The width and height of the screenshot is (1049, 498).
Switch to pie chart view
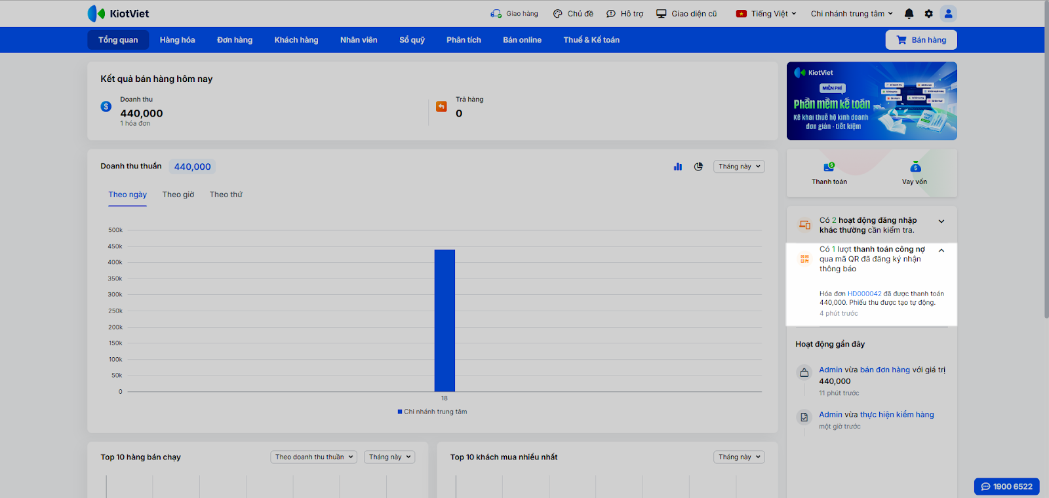[699, 166]
